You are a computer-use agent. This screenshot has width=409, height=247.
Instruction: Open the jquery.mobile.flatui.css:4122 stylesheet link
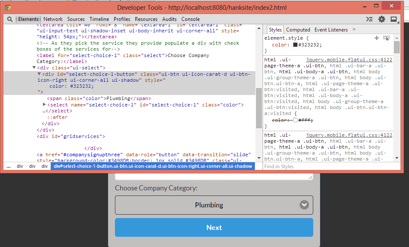349,60
